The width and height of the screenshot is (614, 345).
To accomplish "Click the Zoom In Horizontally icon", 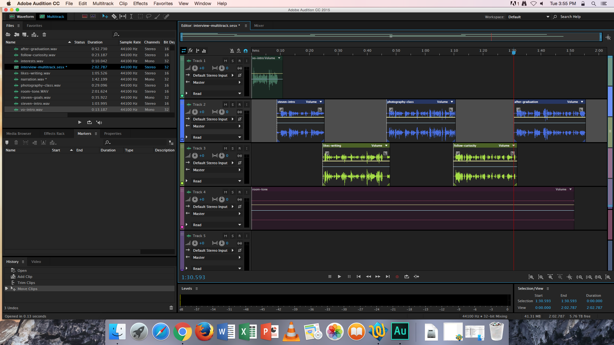I will 550,277.
